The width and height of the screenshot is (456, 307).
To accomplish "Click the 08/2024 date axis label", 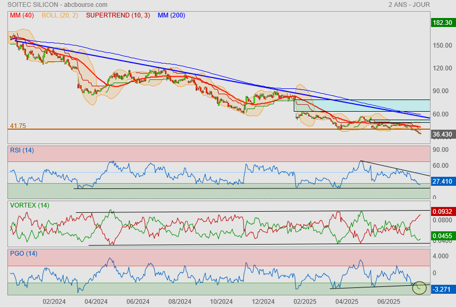I will click(x=180, y=302).
